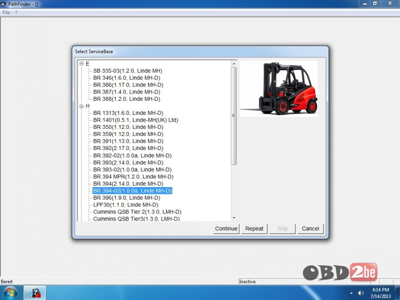400x300 pixels.
Task: Collapse the E tree group
Action: click(x=81, y=64)
